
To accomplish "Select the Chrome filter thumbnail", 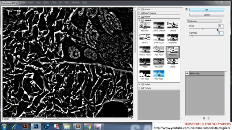I will point(145,38).
